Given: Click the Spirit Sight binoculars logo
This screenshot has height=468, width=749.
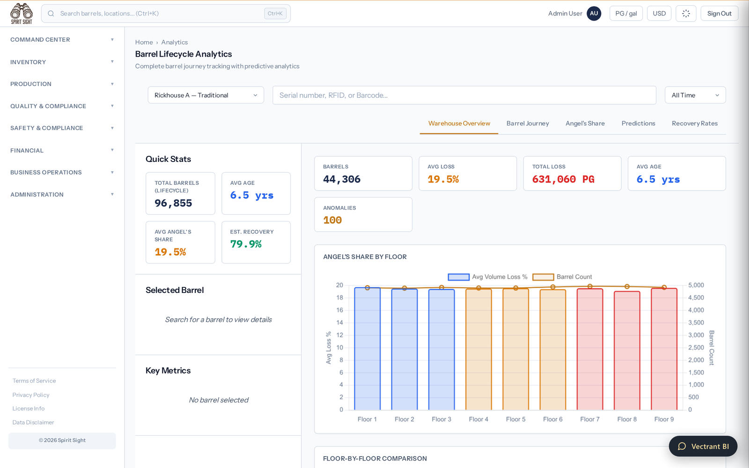Looking at the screenshot, I should [22, 14].
